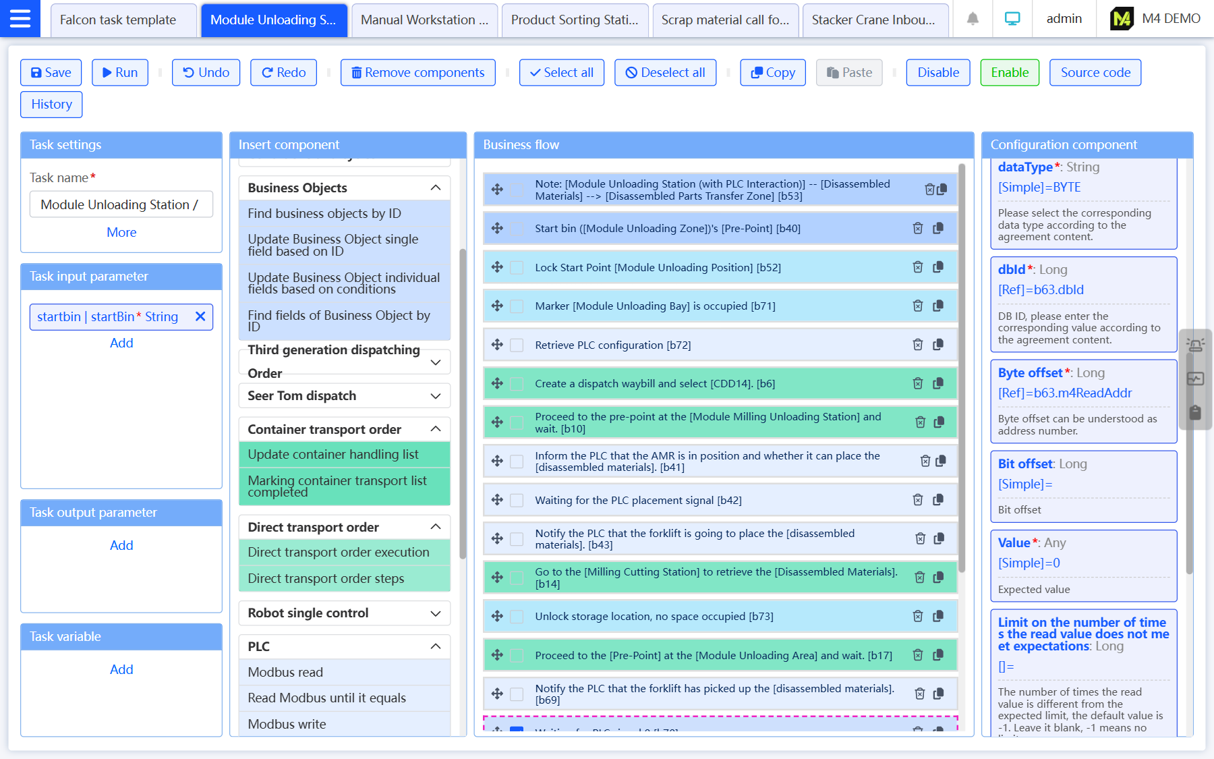Select checkbox for Unlock storage location step

(x=517, y=617)
